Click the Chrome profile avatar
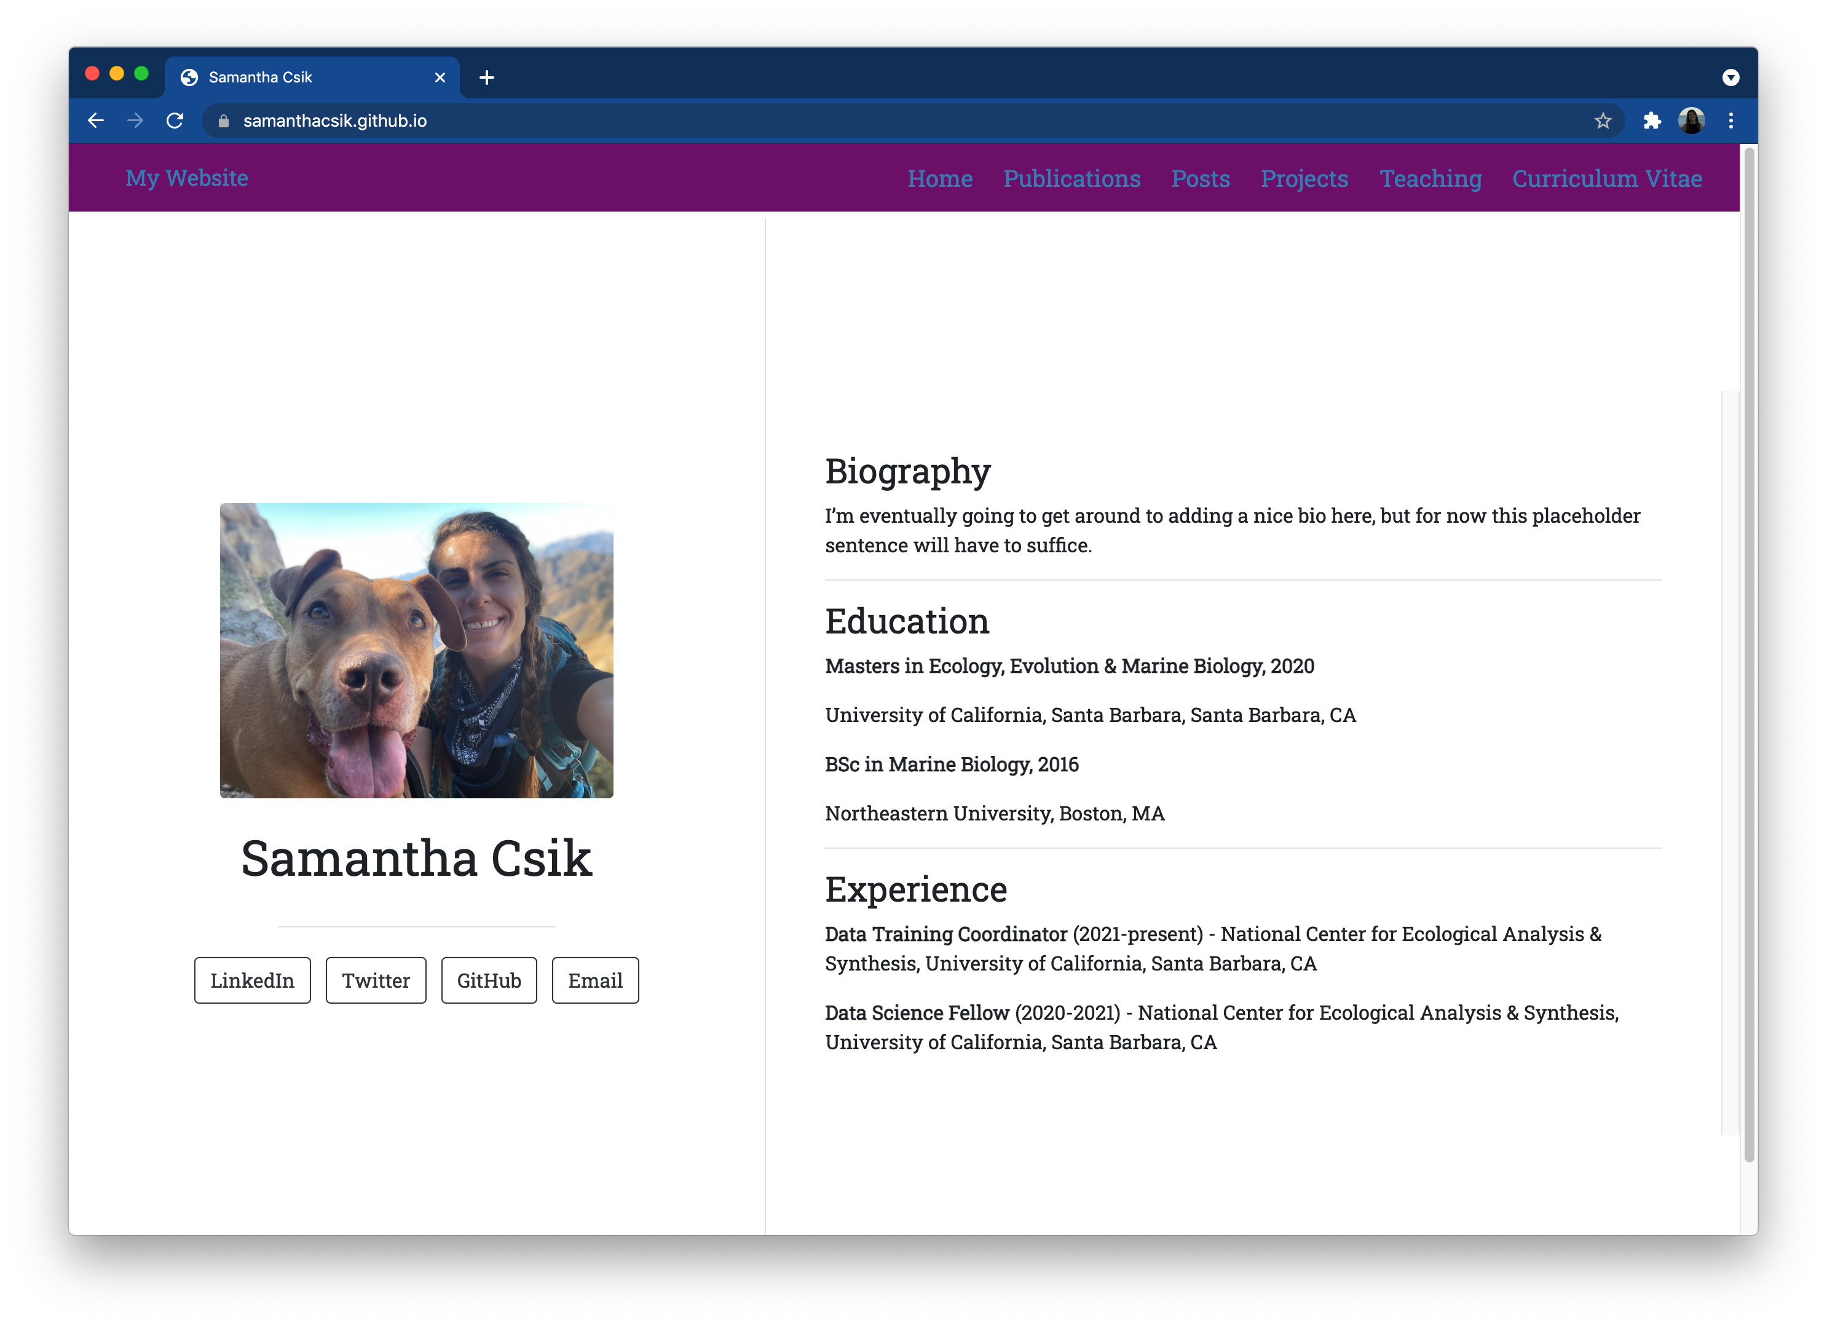 coord(1691,121)
